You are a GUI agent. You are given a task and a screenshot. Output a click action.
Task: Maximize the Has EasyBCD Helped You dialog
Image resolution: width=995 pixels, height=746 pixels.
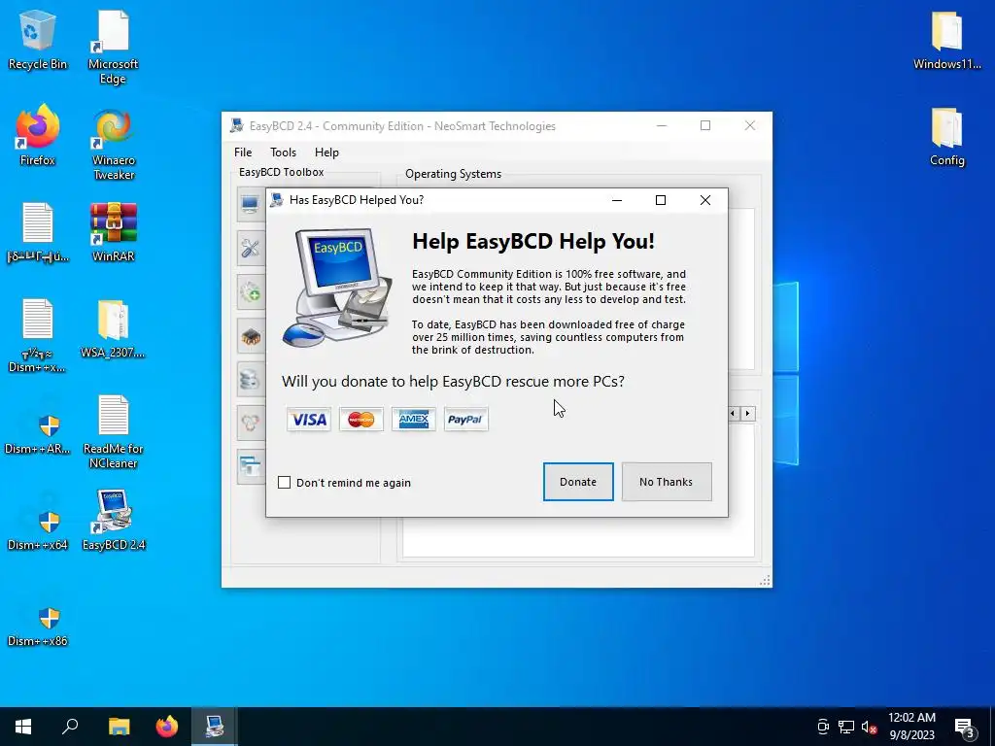pyautogui.click(x=661, y=200)
